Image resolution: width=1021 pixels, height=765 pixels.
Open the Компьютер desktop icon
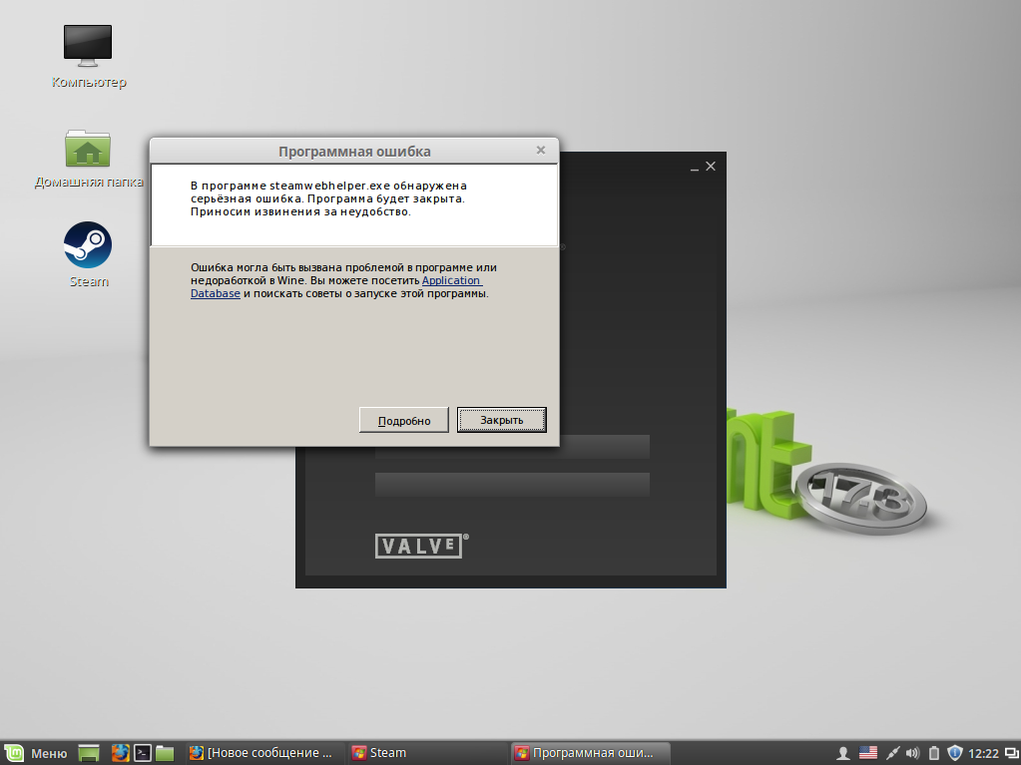(x=88, y=45)
